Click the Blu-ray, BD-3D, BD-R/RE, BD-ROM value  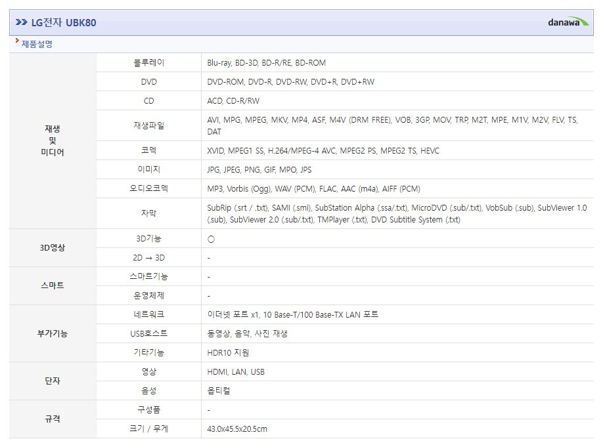267,63
